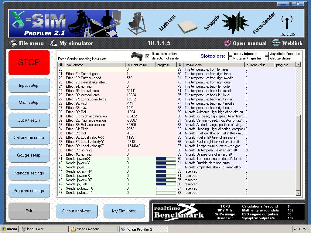Open Input setup page
The height and width of the screenshot is (233, 311).
click(29, 85)
